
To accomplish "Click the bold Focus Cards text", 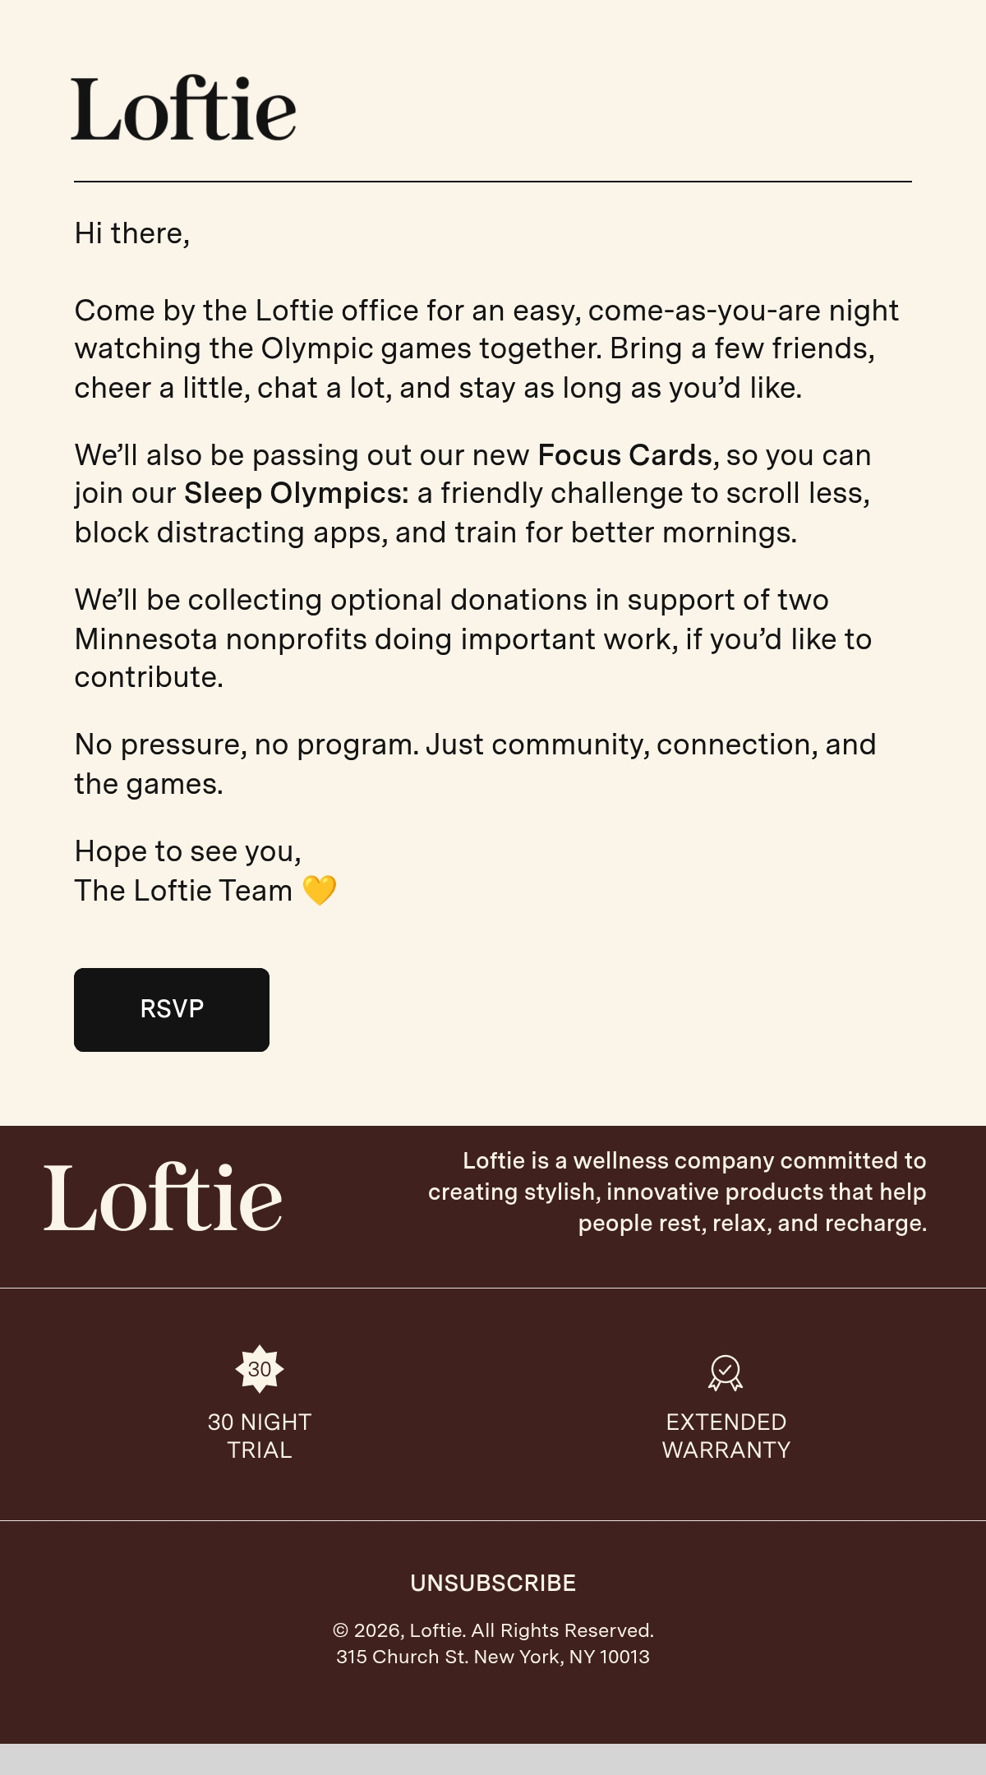I will point(624,454).
